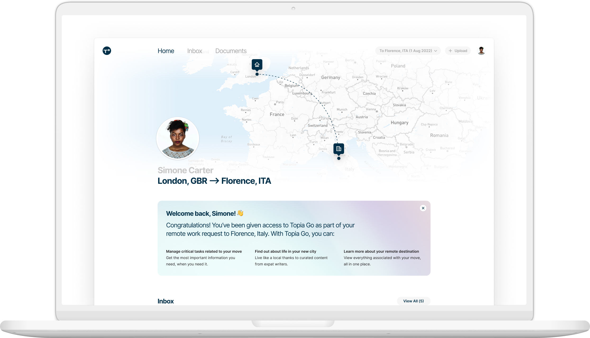Open the user avatar menu in header
The height and width of the screenshot is (338, 590).
(481, 51)
